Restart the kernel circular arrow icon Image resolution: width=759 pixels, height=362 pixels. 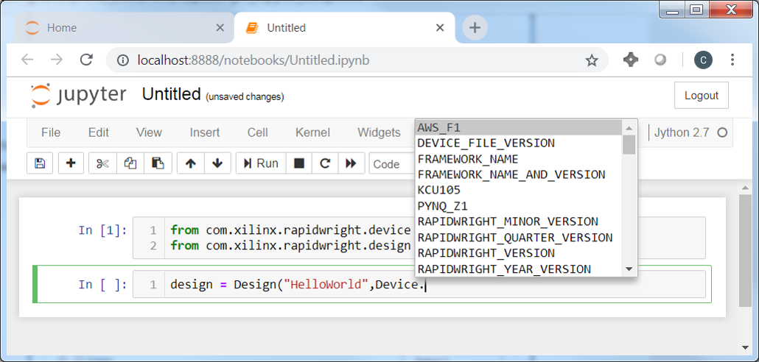(x=325, y=163)
